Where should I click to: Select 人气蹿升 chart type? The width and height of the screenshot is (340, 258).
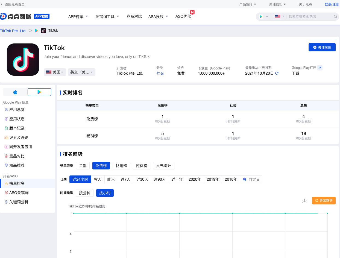[164, 166]
